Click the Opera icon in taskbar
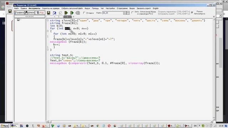Screen dimensions: 228x128 (x=109, y=126)
